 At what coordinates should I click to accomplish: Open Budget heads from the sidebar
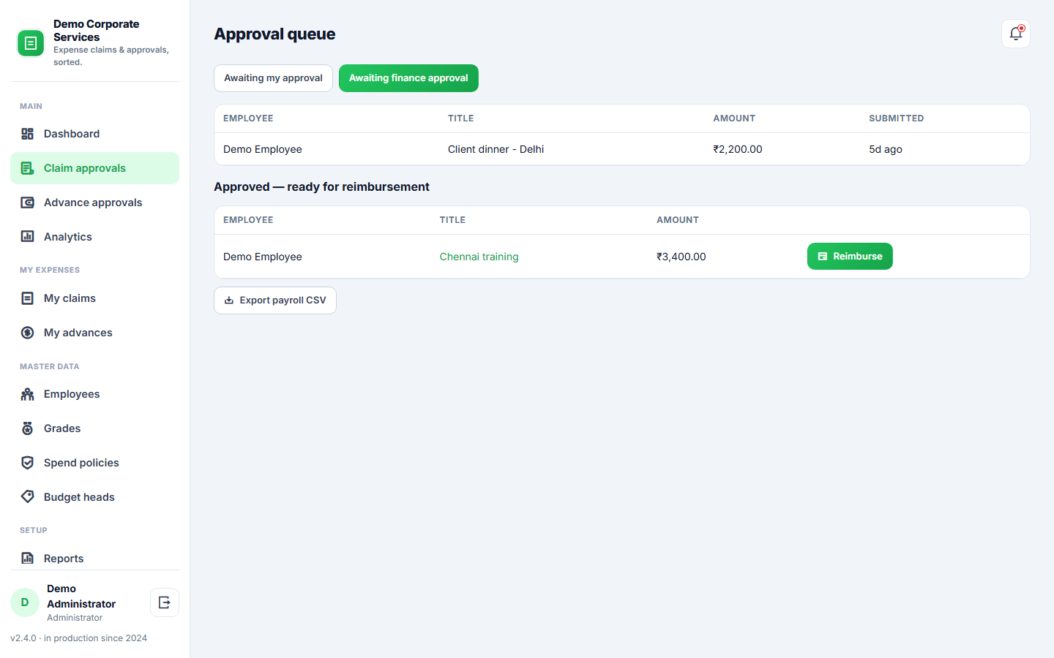[x=94, y=497]
